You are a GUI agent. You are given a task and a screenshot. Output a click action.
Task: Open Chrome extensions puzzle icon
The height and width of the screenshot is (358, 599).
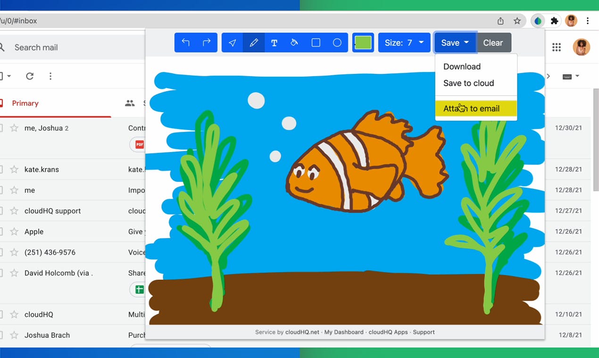555,21
